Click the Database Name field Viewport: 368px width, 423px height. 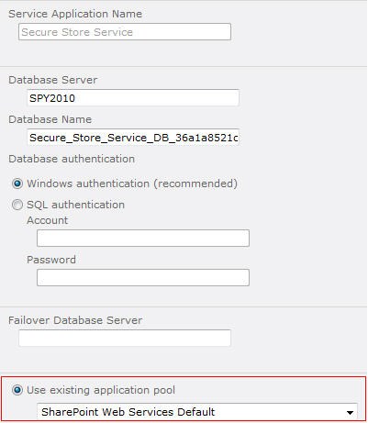pyautogui.click(x=133, y=138)
